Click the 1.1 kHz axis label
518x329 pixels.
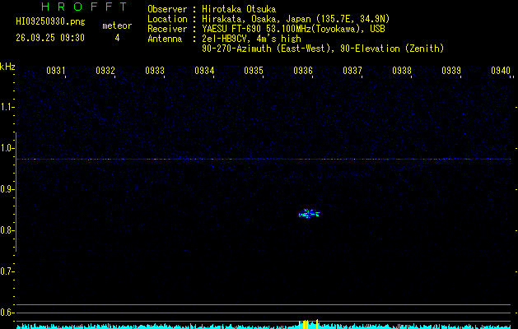[x=7, y=107]
